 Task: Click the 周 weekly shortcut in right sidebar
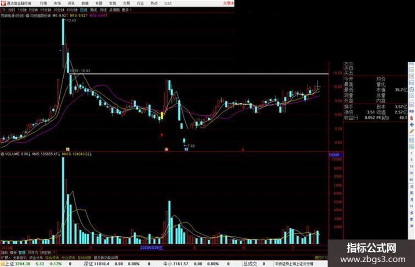pyautogui.click(x=411, y=193)
